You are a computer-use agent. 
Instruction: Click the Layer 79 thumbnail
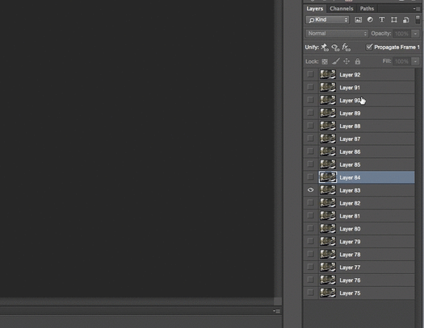click(x=328, y=242)
